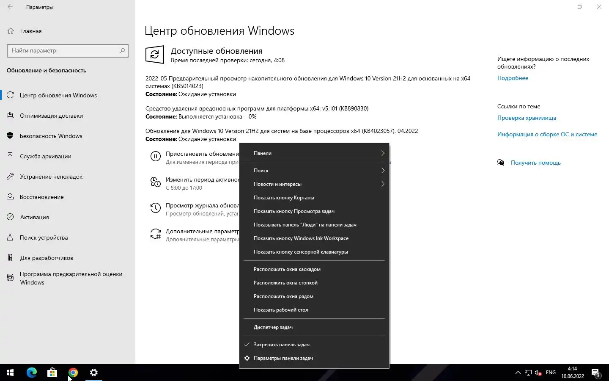Launch Microsoft Edge from taskbar

click(x=32, y=373)
